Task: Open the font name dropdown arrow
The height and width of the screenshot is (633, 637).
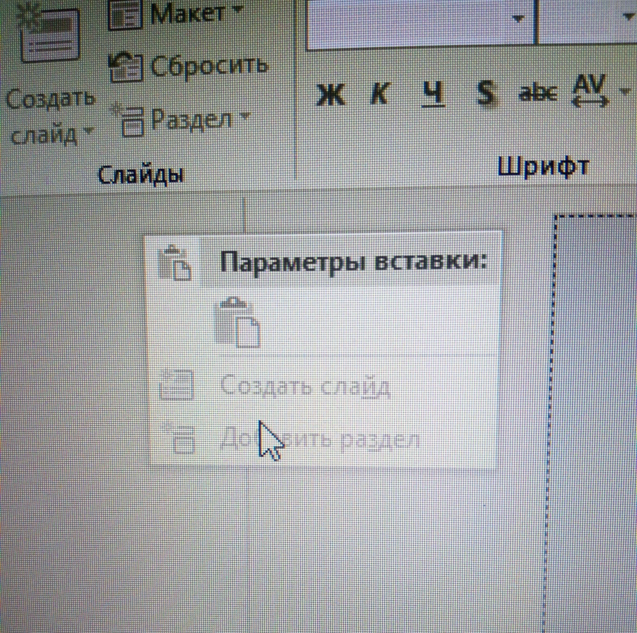Action: (519, 18)
